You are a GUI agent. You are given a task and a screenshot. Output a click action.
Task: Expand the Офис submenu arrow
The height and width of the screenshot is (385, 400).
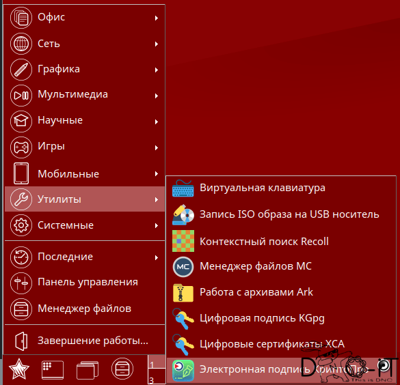[x=157, y=18]
